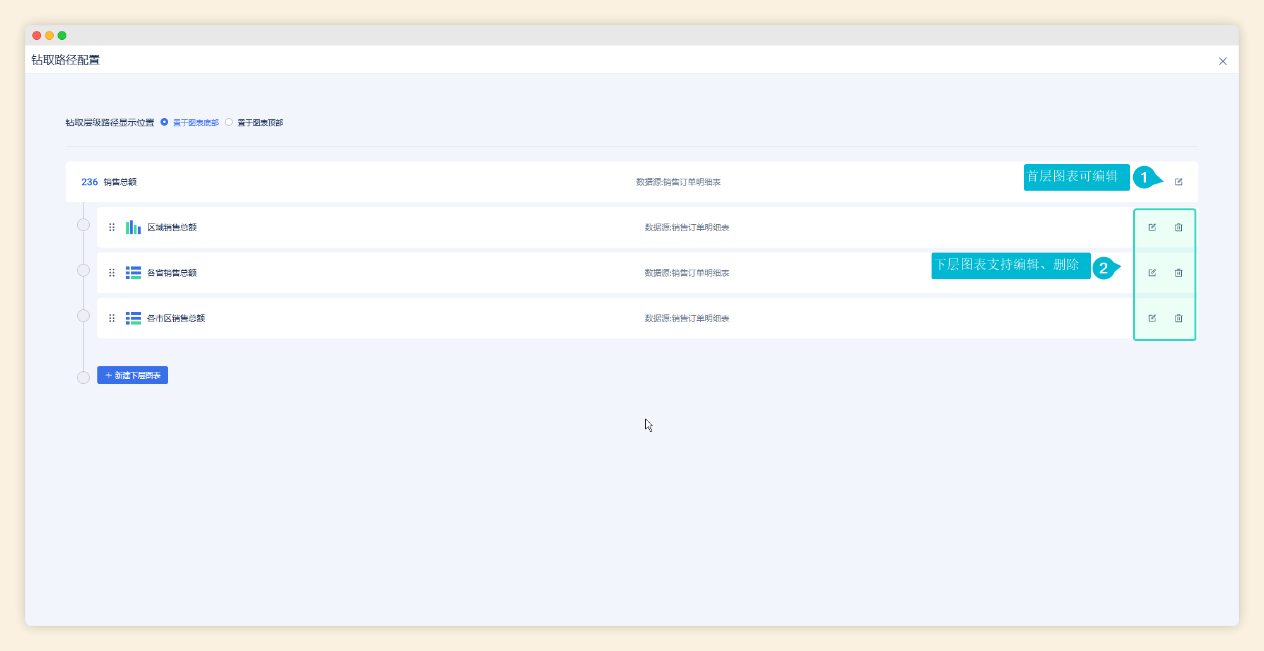Click the 236 value indicator
Image resolution: width=1264 pixels, height=651 pixels.
click(x=90, y=182)
